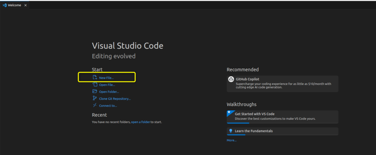
Task: Close the Welcome tab
Action: (x=25, y=5)
